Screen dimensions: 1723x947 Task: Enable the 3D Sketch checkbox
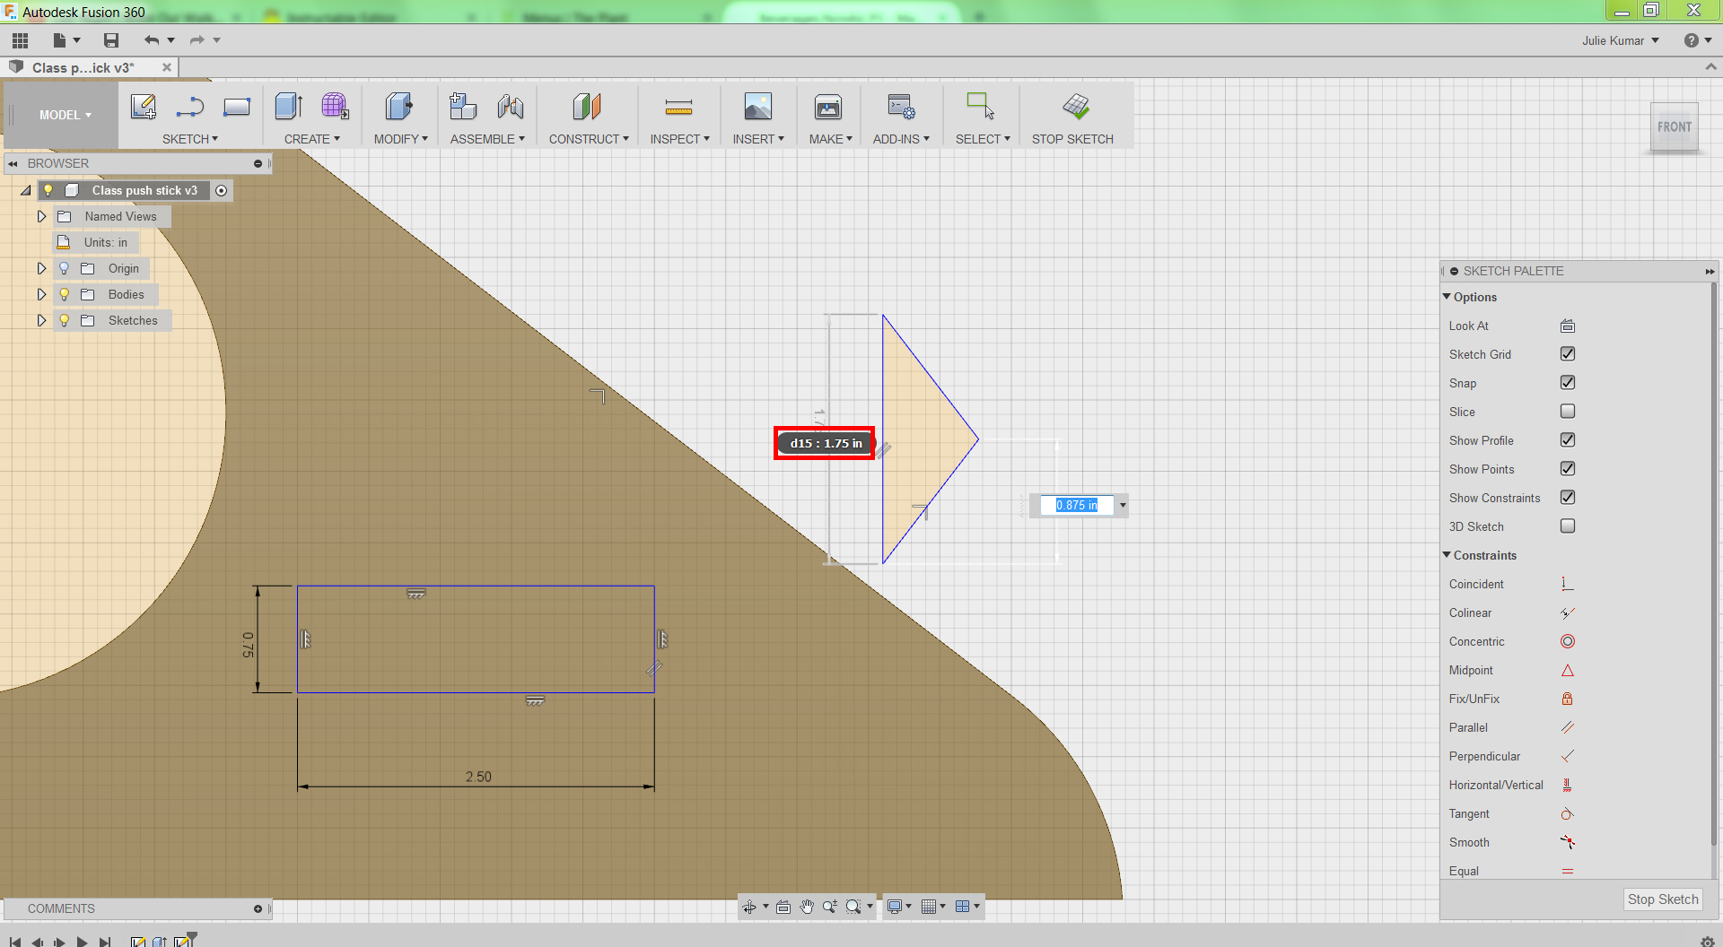1568,526
